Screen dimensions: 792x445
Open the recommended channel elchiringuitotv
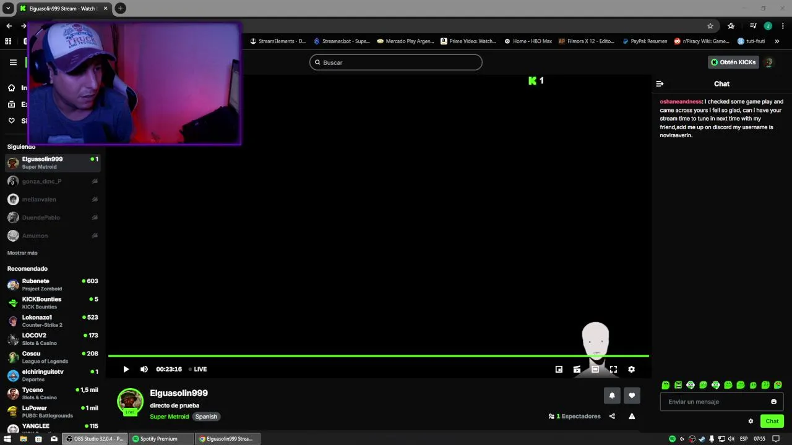53,375
